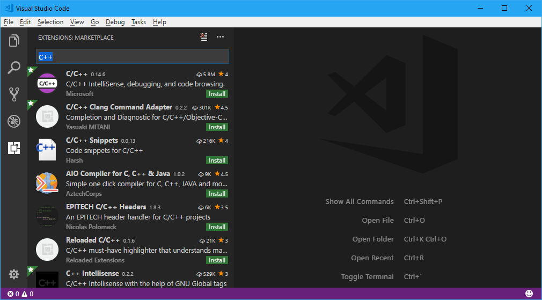Open the Go menu

[94, 22]
